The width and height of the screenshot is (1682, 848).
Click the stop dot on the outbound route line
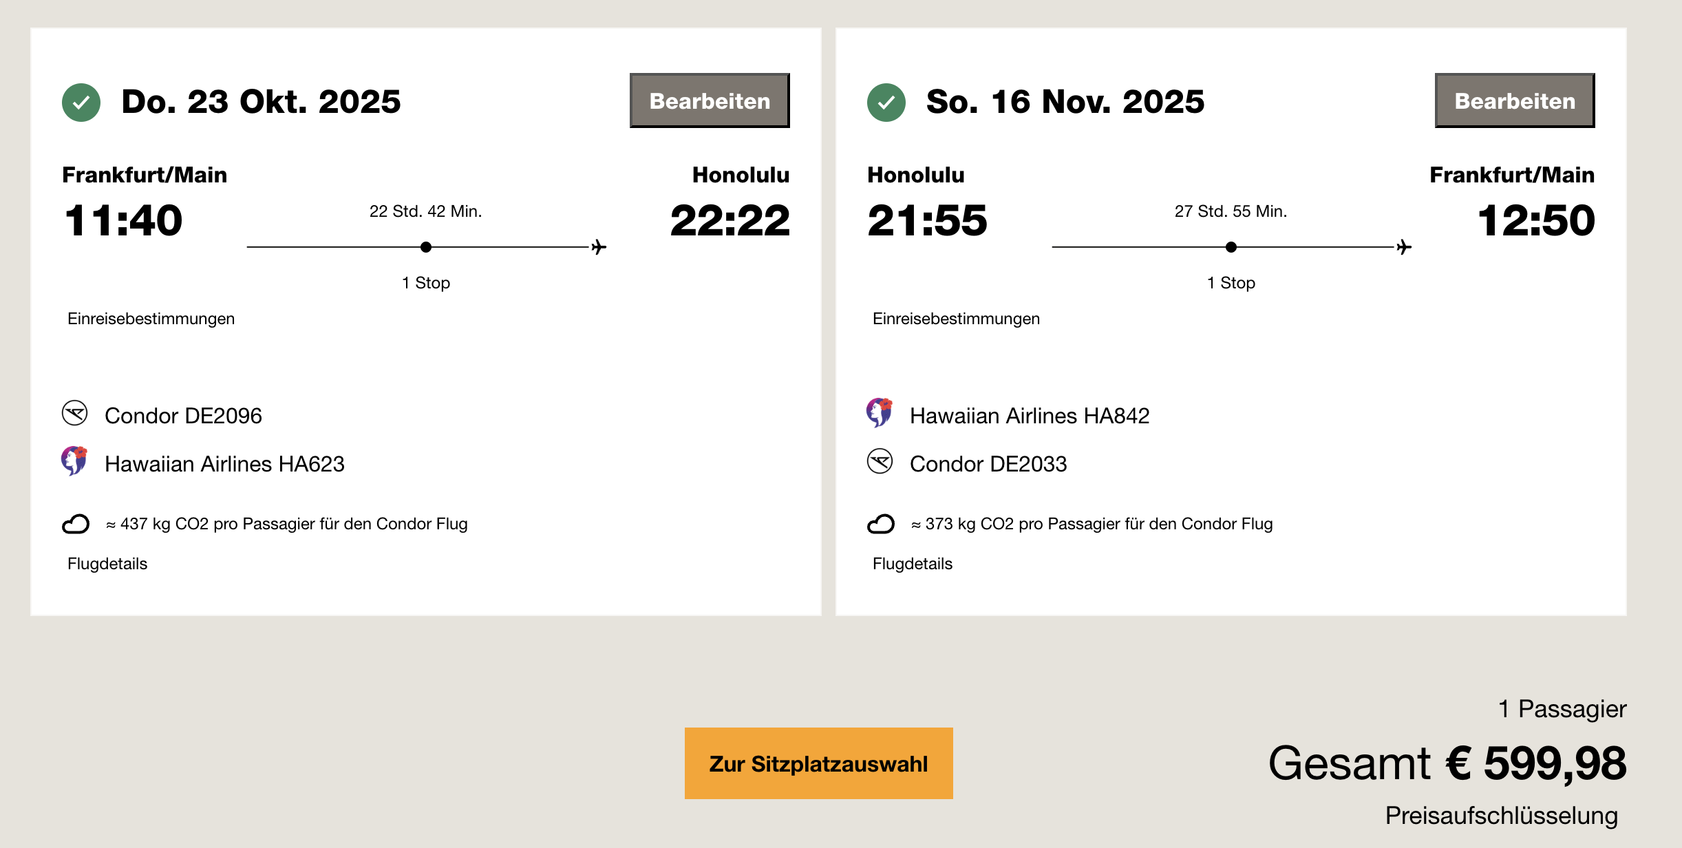coord(426,247)
